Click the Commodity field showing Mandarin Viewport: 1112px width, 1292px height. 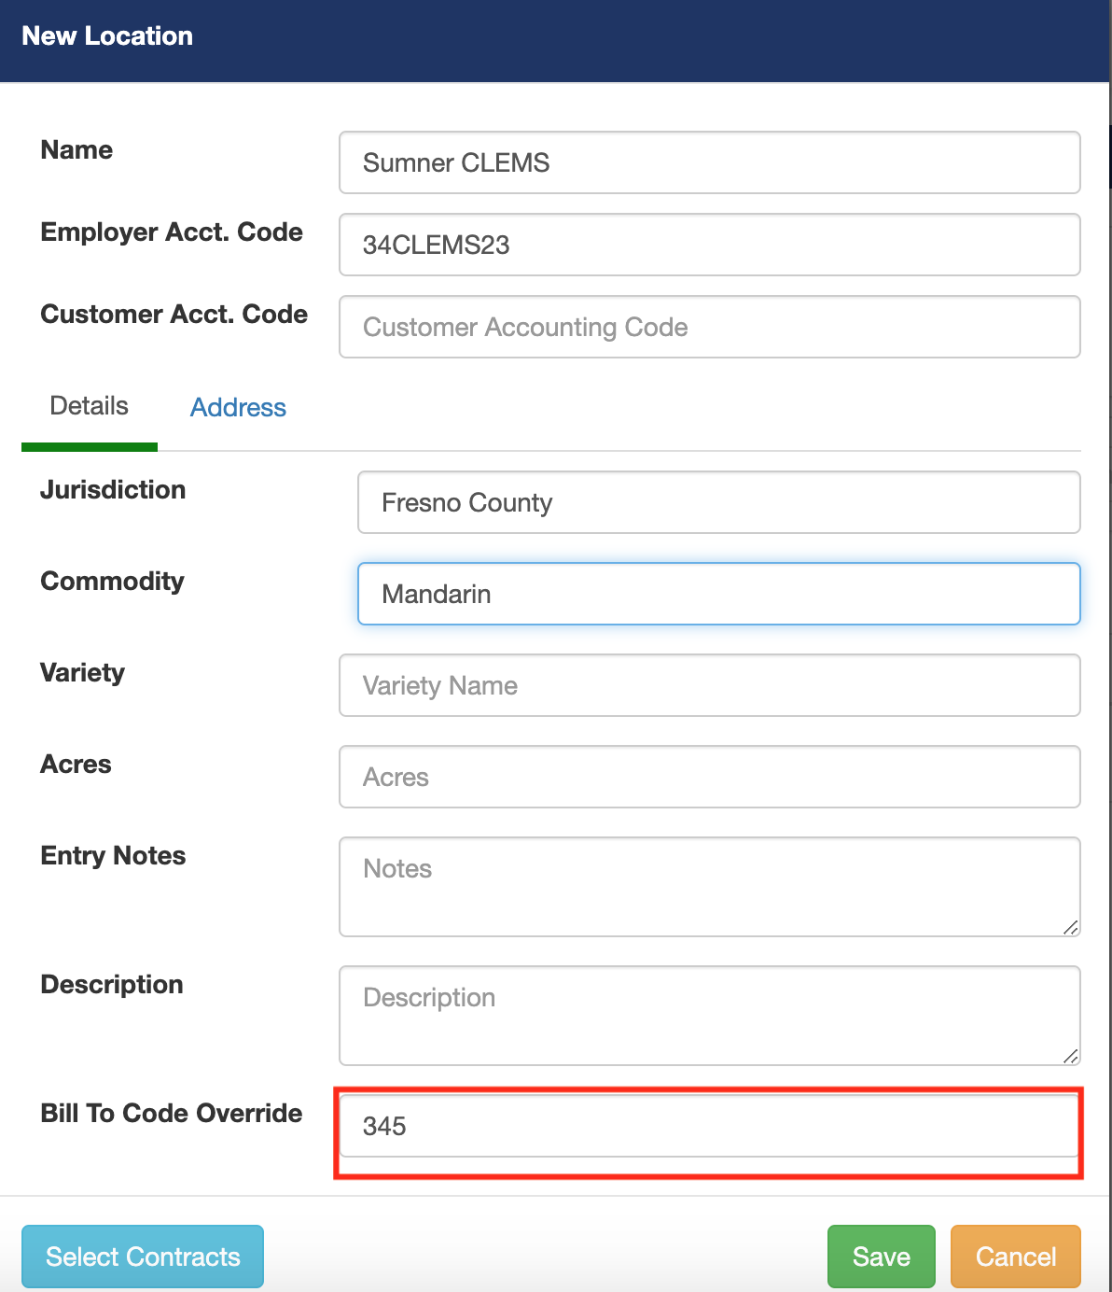pyautogui.click(x=718, y=594)
